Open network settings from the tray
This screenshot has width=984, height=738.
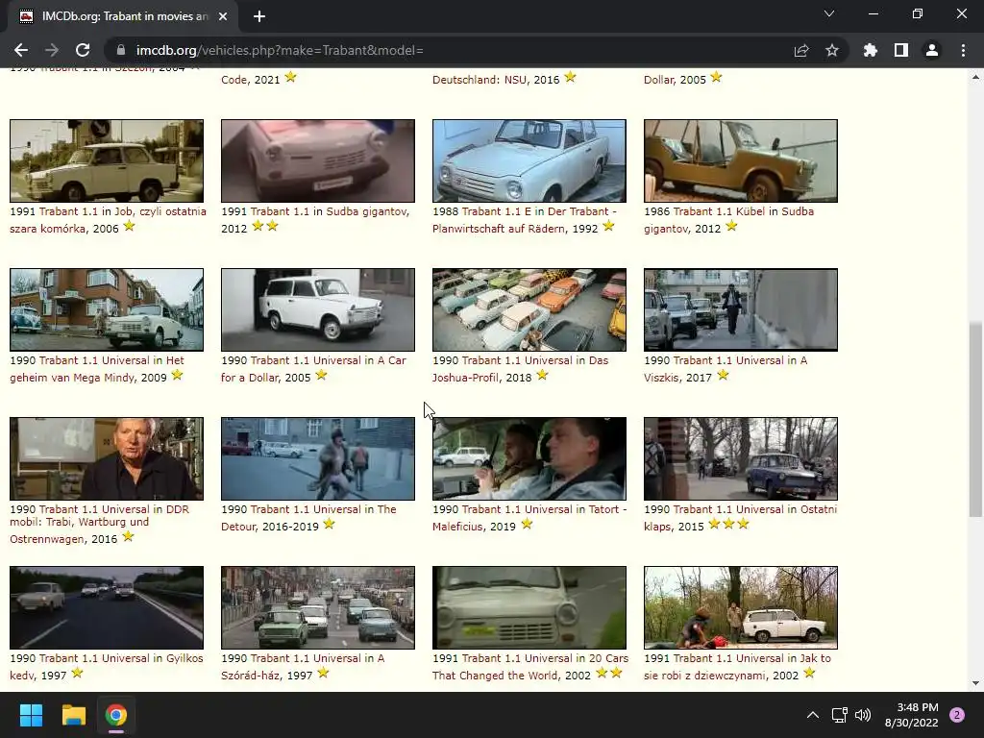(x=840, y=715)
